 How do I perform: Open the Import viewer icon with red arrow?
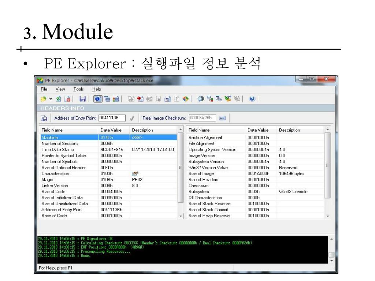[x=140, y=99]
